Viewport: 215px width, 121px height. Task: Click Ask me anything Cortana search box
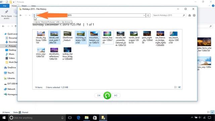(36, 118)
